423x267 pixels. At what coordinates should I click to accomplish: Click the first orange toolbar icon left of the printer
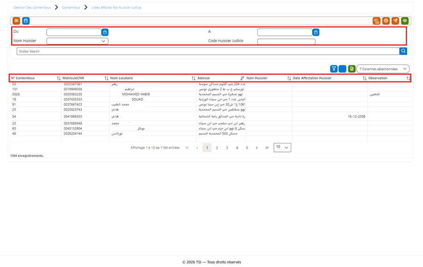[377, 21]
